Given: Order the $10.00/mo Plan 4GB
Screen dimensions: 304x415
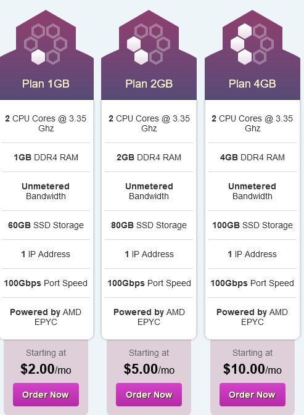Looking at the screenshot, I should click(x=252, y=395).
